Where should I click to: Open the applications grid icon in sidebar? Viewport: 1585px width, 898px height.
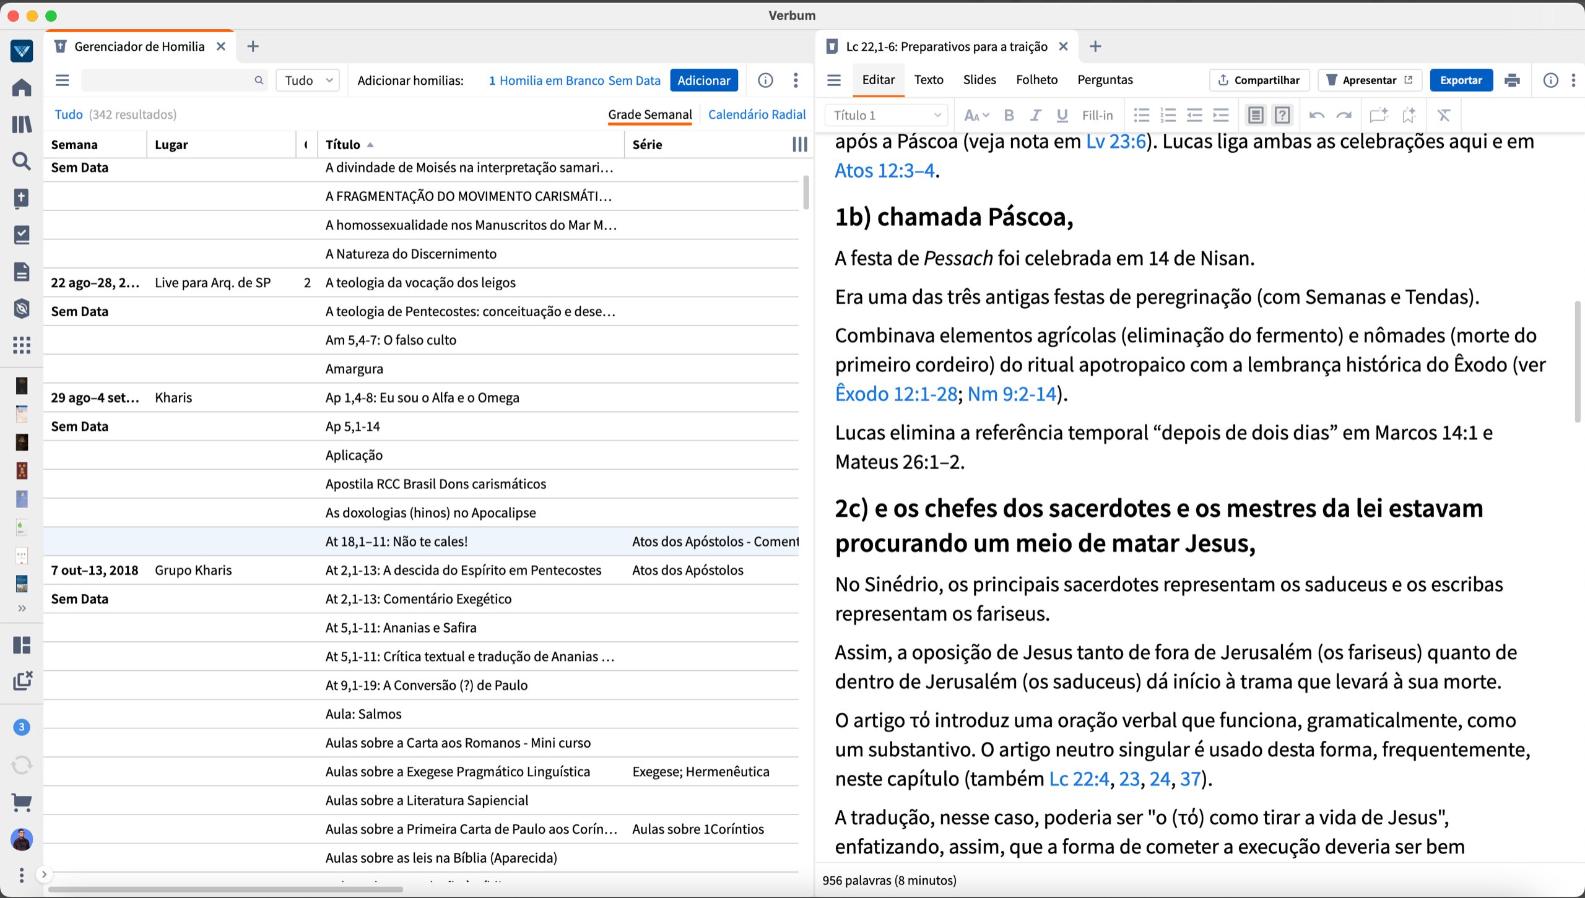pyautogui.click(x=22, y=345)
